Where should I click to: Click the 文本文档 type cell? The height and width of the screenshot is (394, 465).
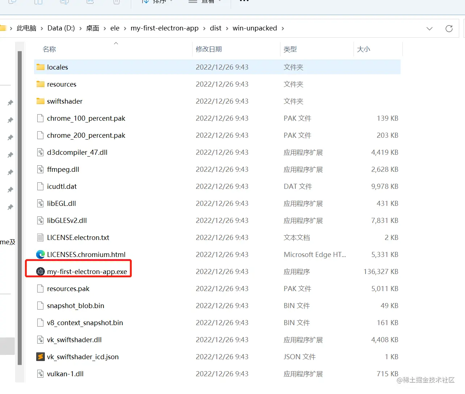pyautogui.click(x=297, y=237)
